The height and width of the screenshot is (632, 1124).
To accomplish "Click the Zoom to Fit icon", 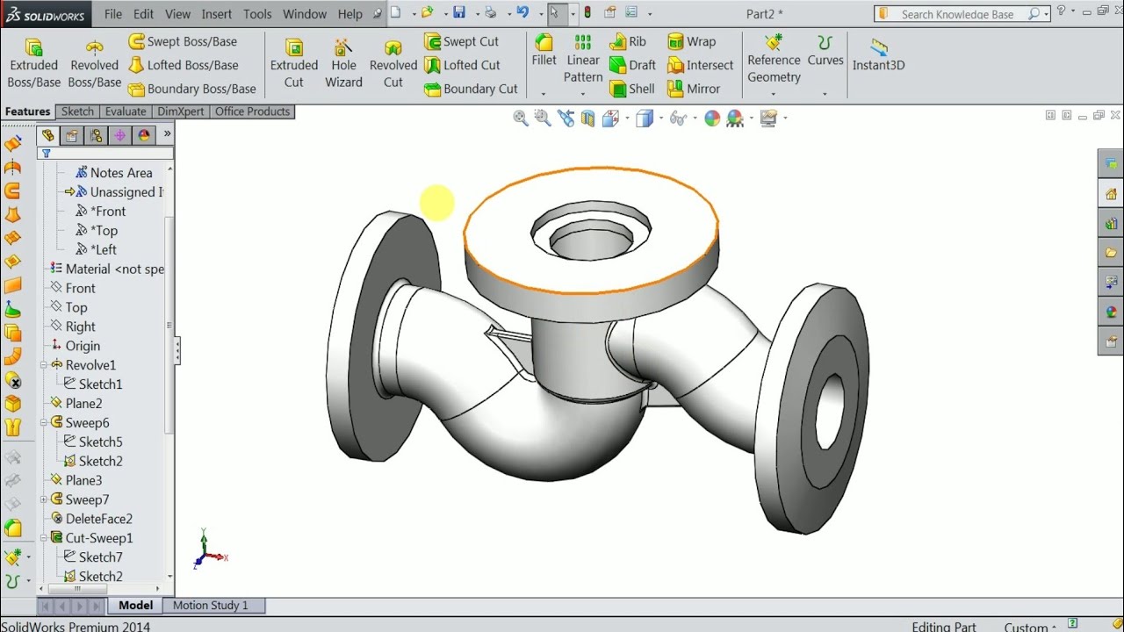I will pyautogui.click(x=520, y=118).
